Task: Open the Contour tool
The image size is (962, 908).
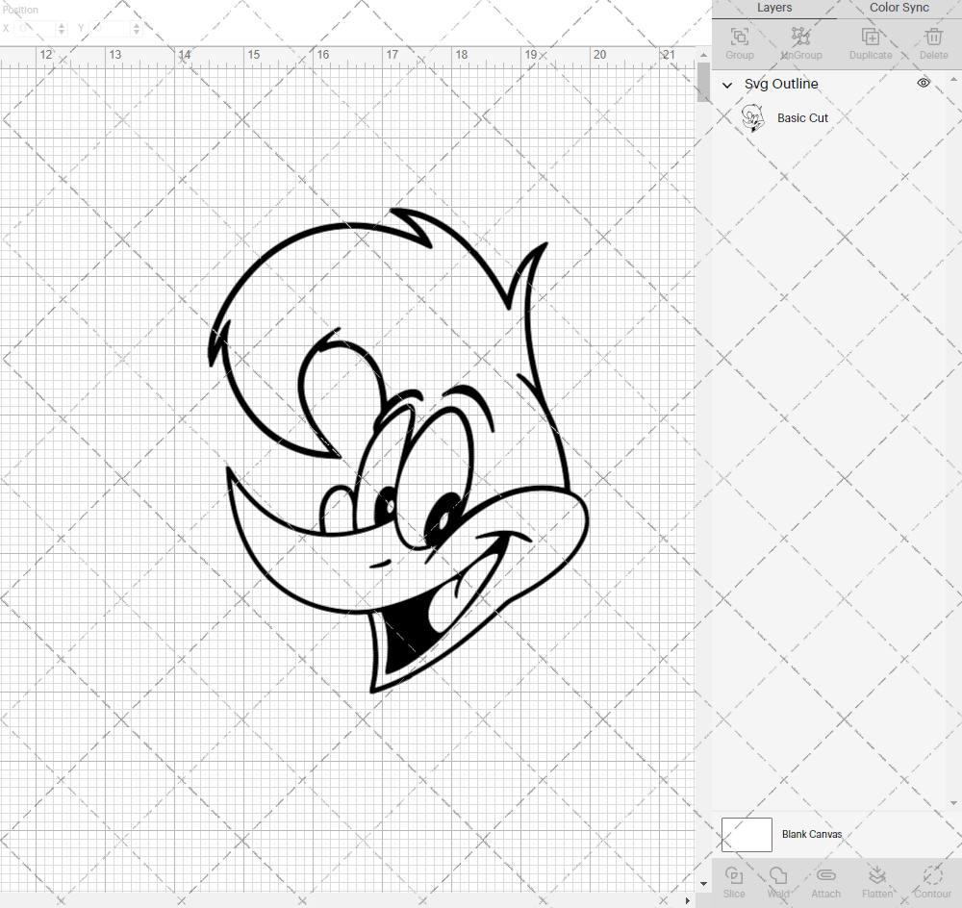Action: coord(931,880)
